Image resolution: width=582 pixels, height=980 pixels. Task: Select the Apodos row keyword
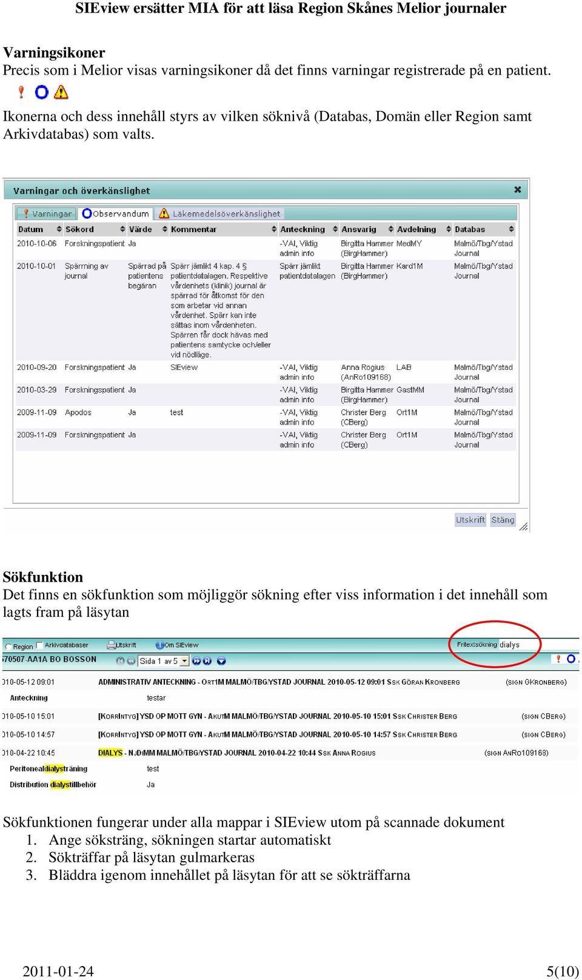[78, 412]
